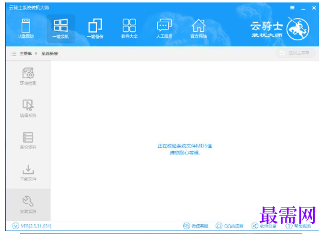
Task: Go to the 官方网站 official website
Action: click(199, 28)
